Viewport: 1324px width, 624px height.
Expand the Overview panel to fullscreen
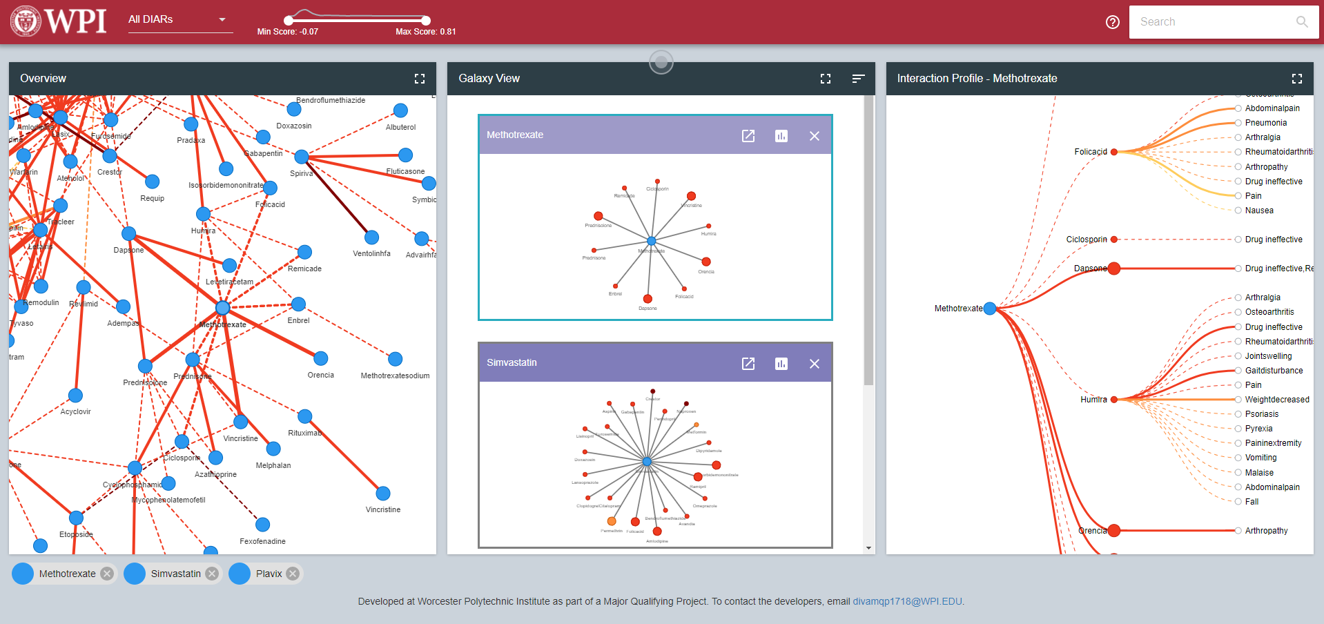(419, 79)
